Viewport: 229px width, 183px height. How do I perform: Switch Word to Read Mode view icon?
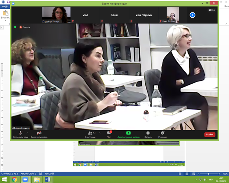pyautogui.click(x=180, y=174)
